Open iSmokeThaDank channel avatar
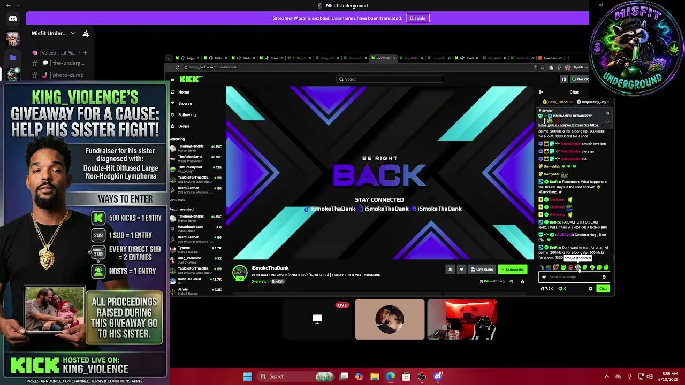Screen dimensions: 685x385 pyautogui.click(x=240, y=273)
